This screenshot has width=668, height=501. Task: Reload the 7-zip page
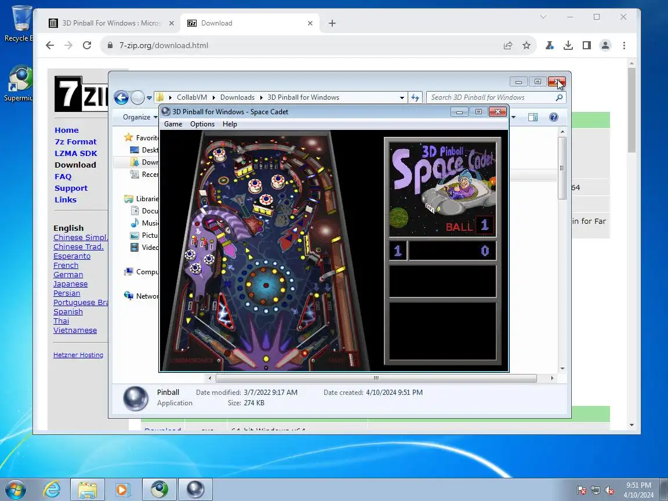[x=87, y=45]
